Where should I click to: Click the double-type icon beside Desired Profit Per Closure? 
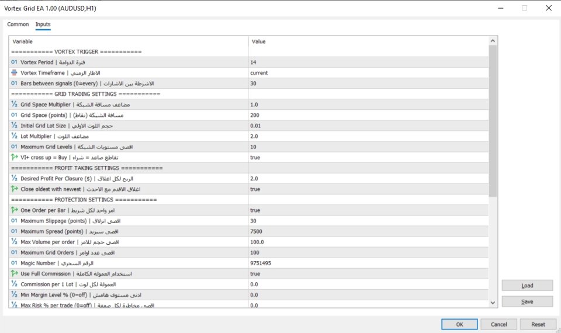point(14,179)
